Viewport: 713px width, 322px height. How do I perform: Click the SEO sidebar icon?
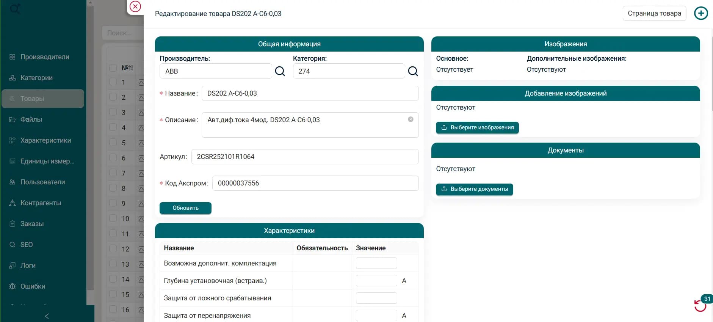click(x=13, y=245)
